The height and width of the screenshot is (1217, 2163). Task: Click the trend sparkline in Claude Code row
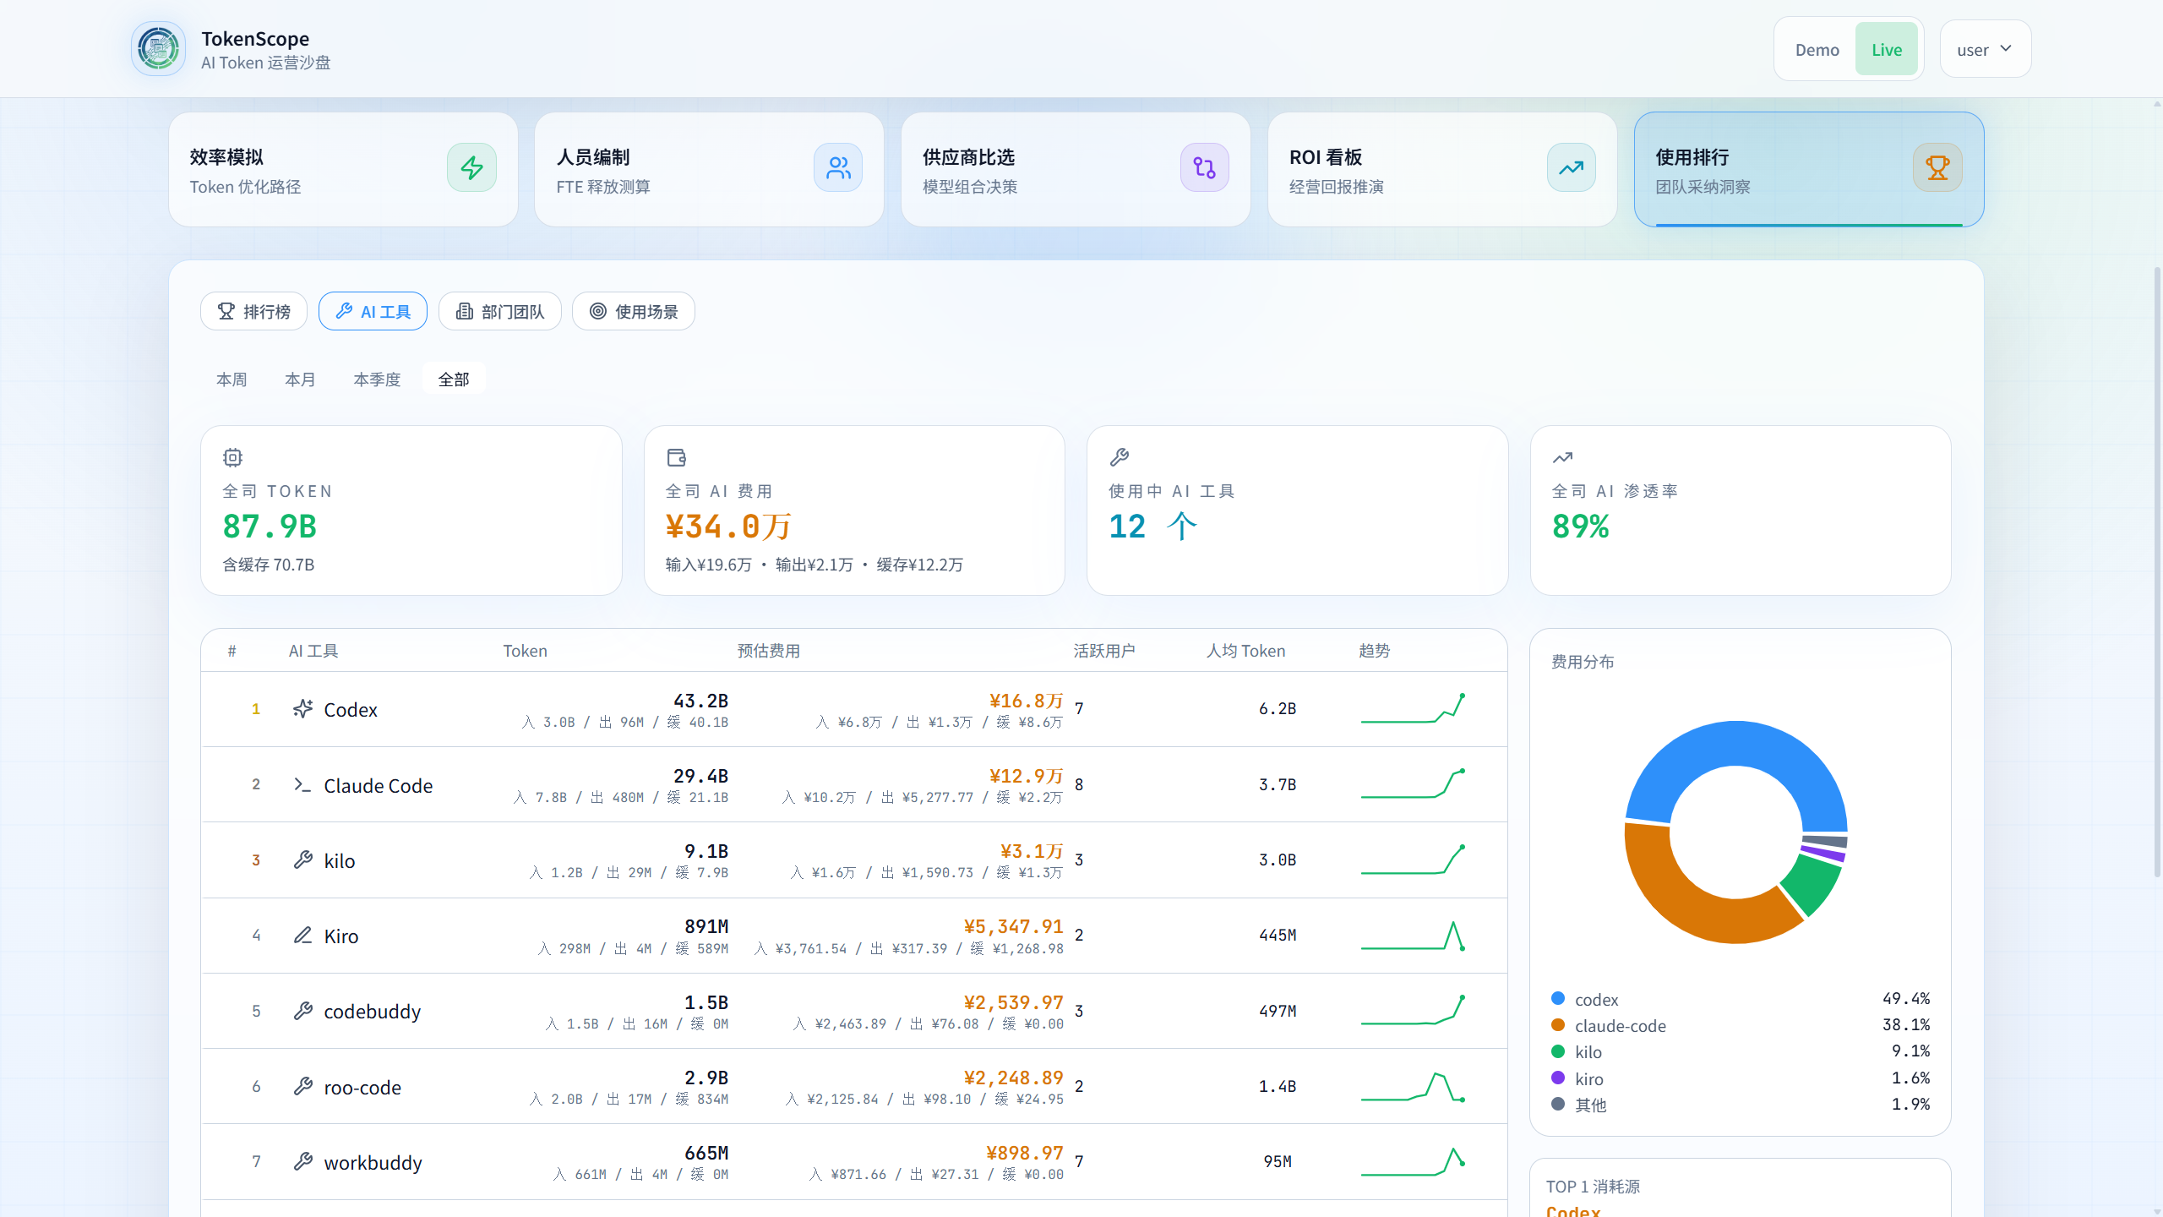[1413, 784]
